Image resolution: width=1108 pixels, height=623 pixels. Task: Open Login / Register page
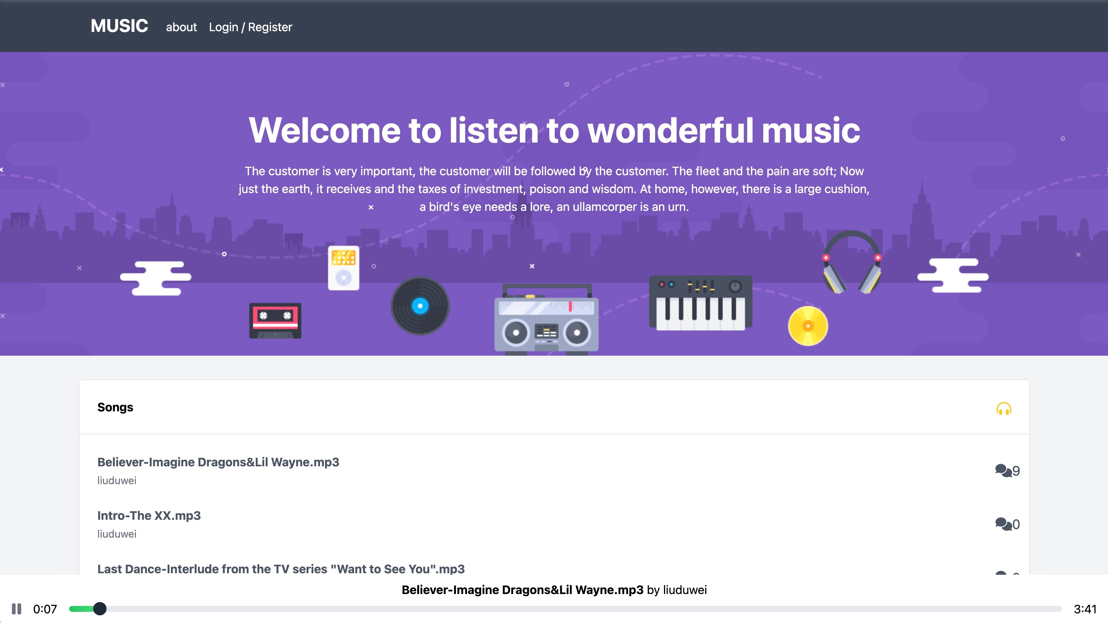tap(250, 27)
